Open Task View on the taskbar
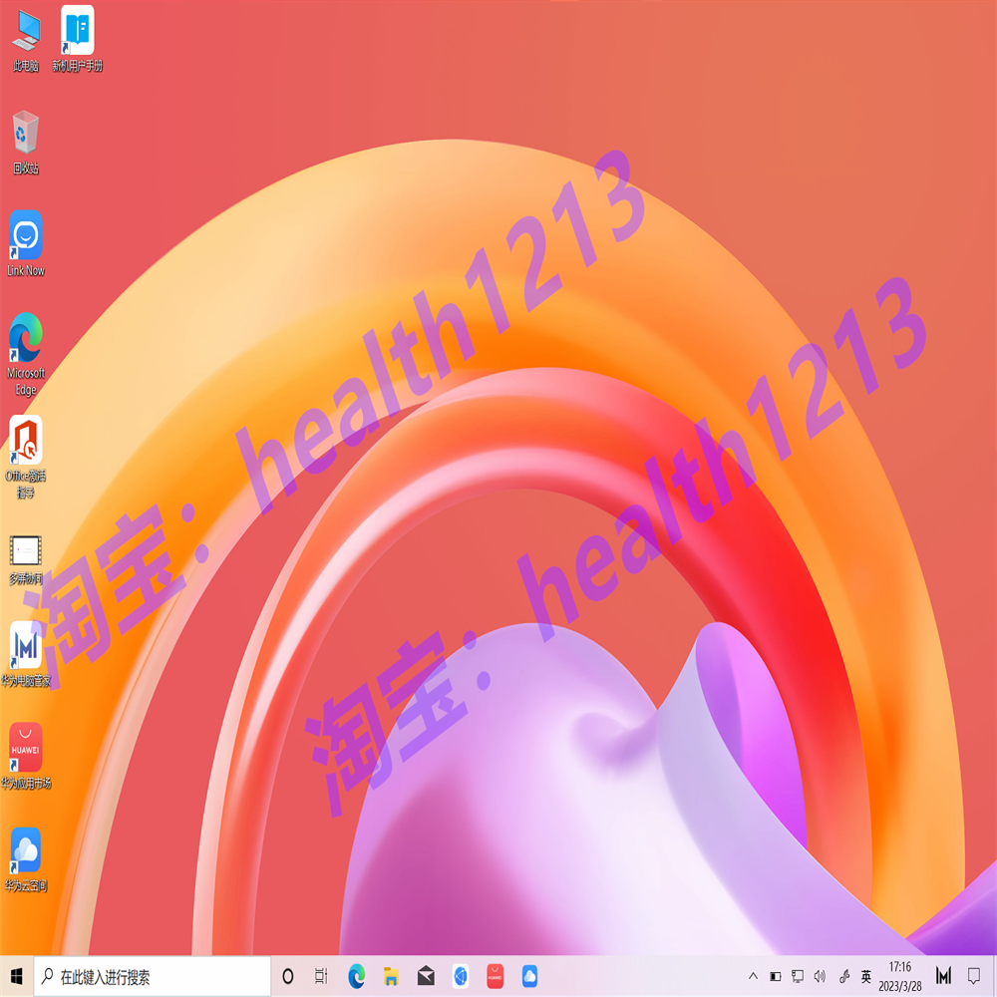Screen dimensions: 997x997 (x=319, y=978)
